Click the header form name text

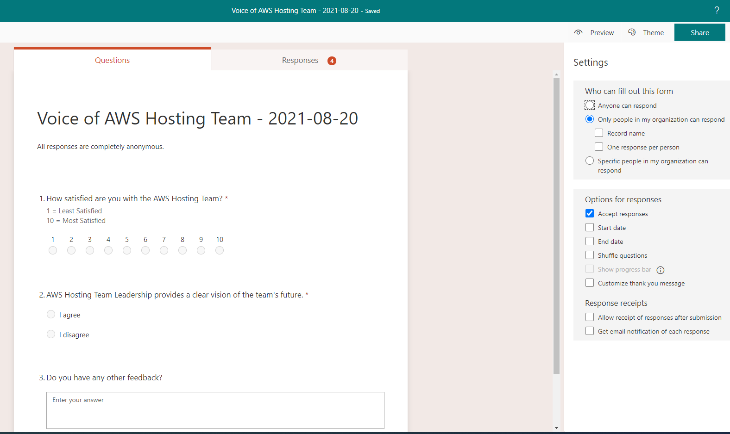point(295,11)
